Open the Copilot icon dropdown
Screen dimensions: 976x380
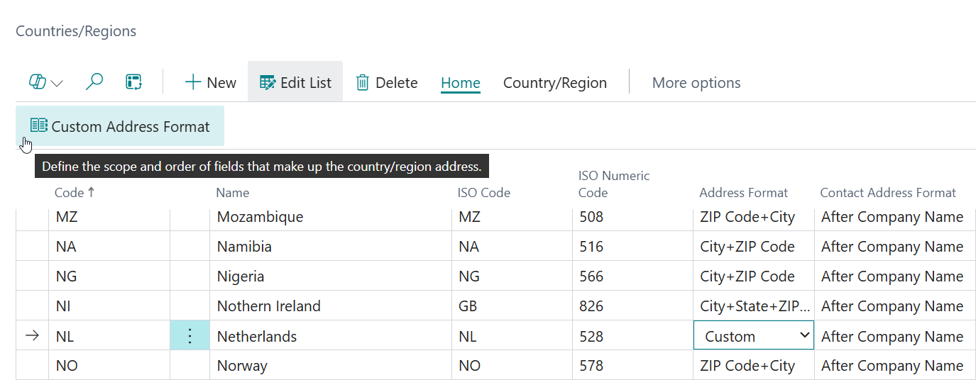[x=45, y=82]
